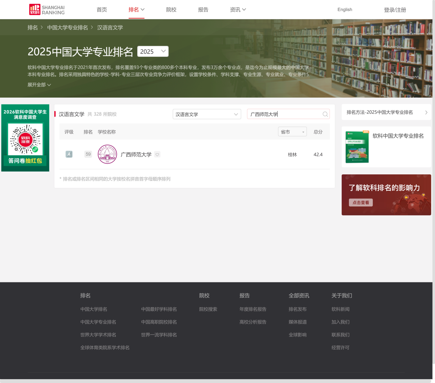The width and height of the screenshot is (435, 383).
Task: Open the 省市 province filter dropdown
Action: click(x=292, y=132)
